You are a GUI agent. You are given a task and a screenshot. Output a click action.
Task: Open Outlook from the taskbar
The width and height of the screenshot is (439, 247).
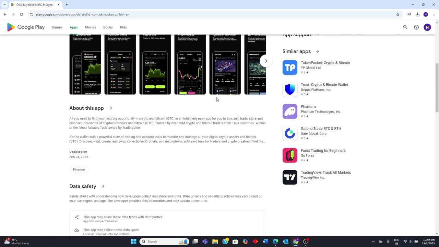tap(285, 242)
